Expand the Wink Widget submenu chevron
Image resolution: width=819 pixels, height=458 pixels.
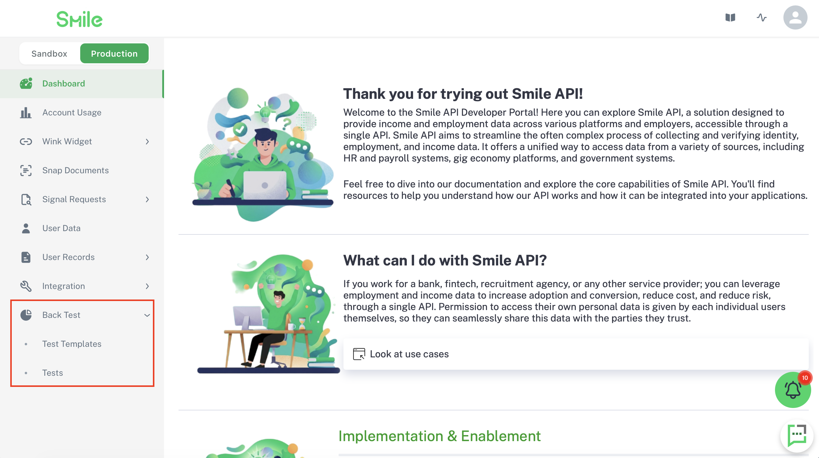click(147, 142)
